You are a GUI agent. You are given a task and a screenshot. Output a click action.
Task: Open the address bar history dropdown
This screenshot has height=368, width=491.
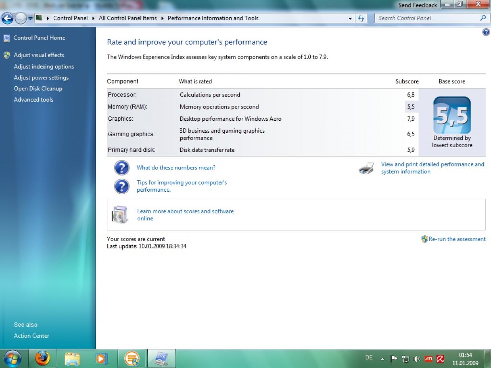(350, 18)
